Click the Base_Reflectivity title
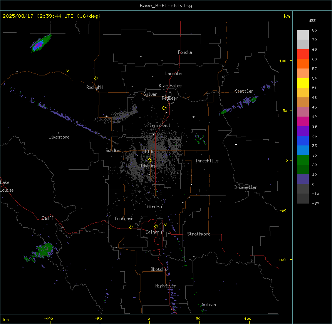The height and width of the screenshot is (324, 332). pos(166,6)
